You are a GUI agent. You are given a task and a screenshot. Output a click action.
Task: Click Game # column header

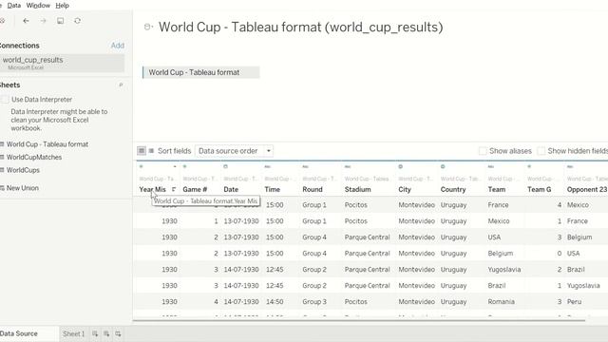pos(195,189)
